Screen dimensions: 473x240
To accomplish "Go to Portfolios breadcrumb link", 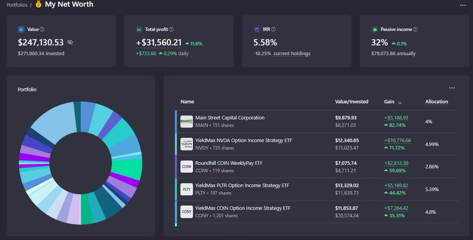I will pos(17,5).
